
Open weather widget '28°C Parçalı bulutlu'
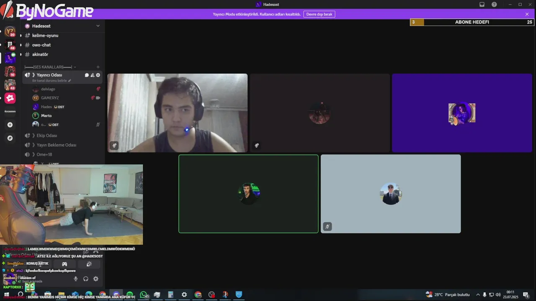coord(448,295)
